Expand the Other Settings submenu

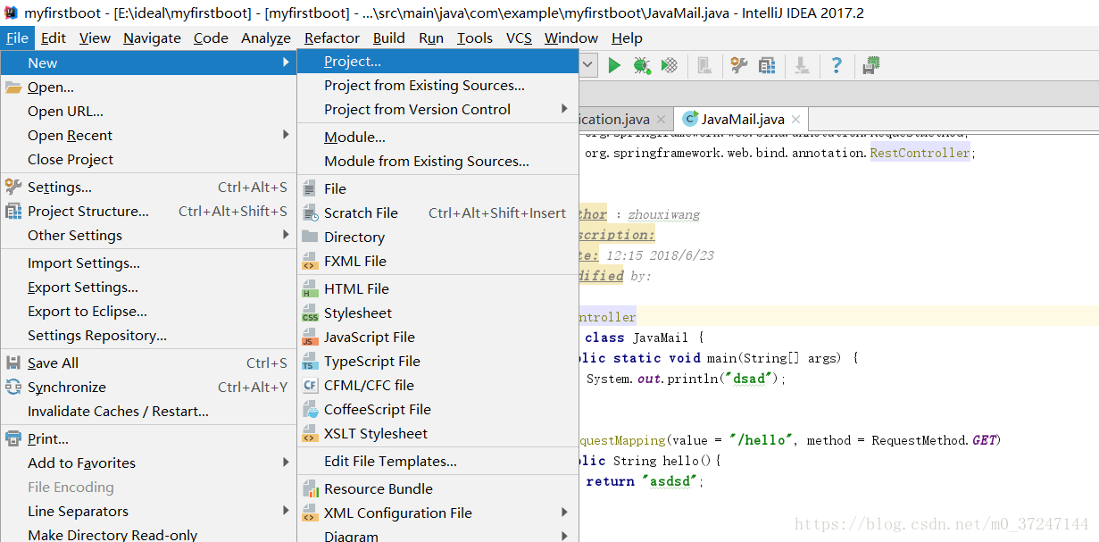tap(286, 235)
